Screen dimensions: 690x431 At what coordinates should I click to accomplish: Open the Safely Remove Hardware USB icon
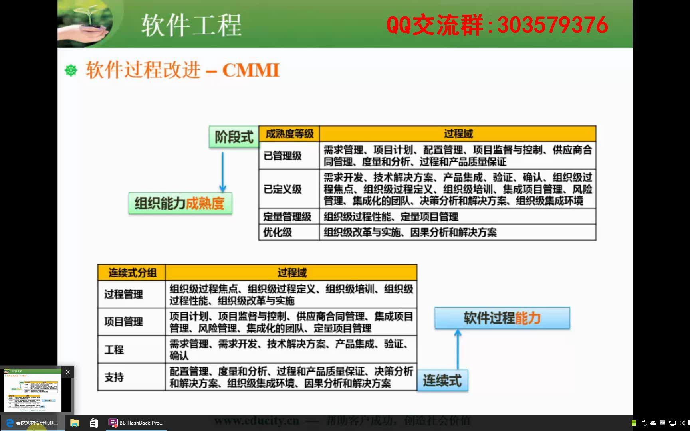(x=644, y=423)
